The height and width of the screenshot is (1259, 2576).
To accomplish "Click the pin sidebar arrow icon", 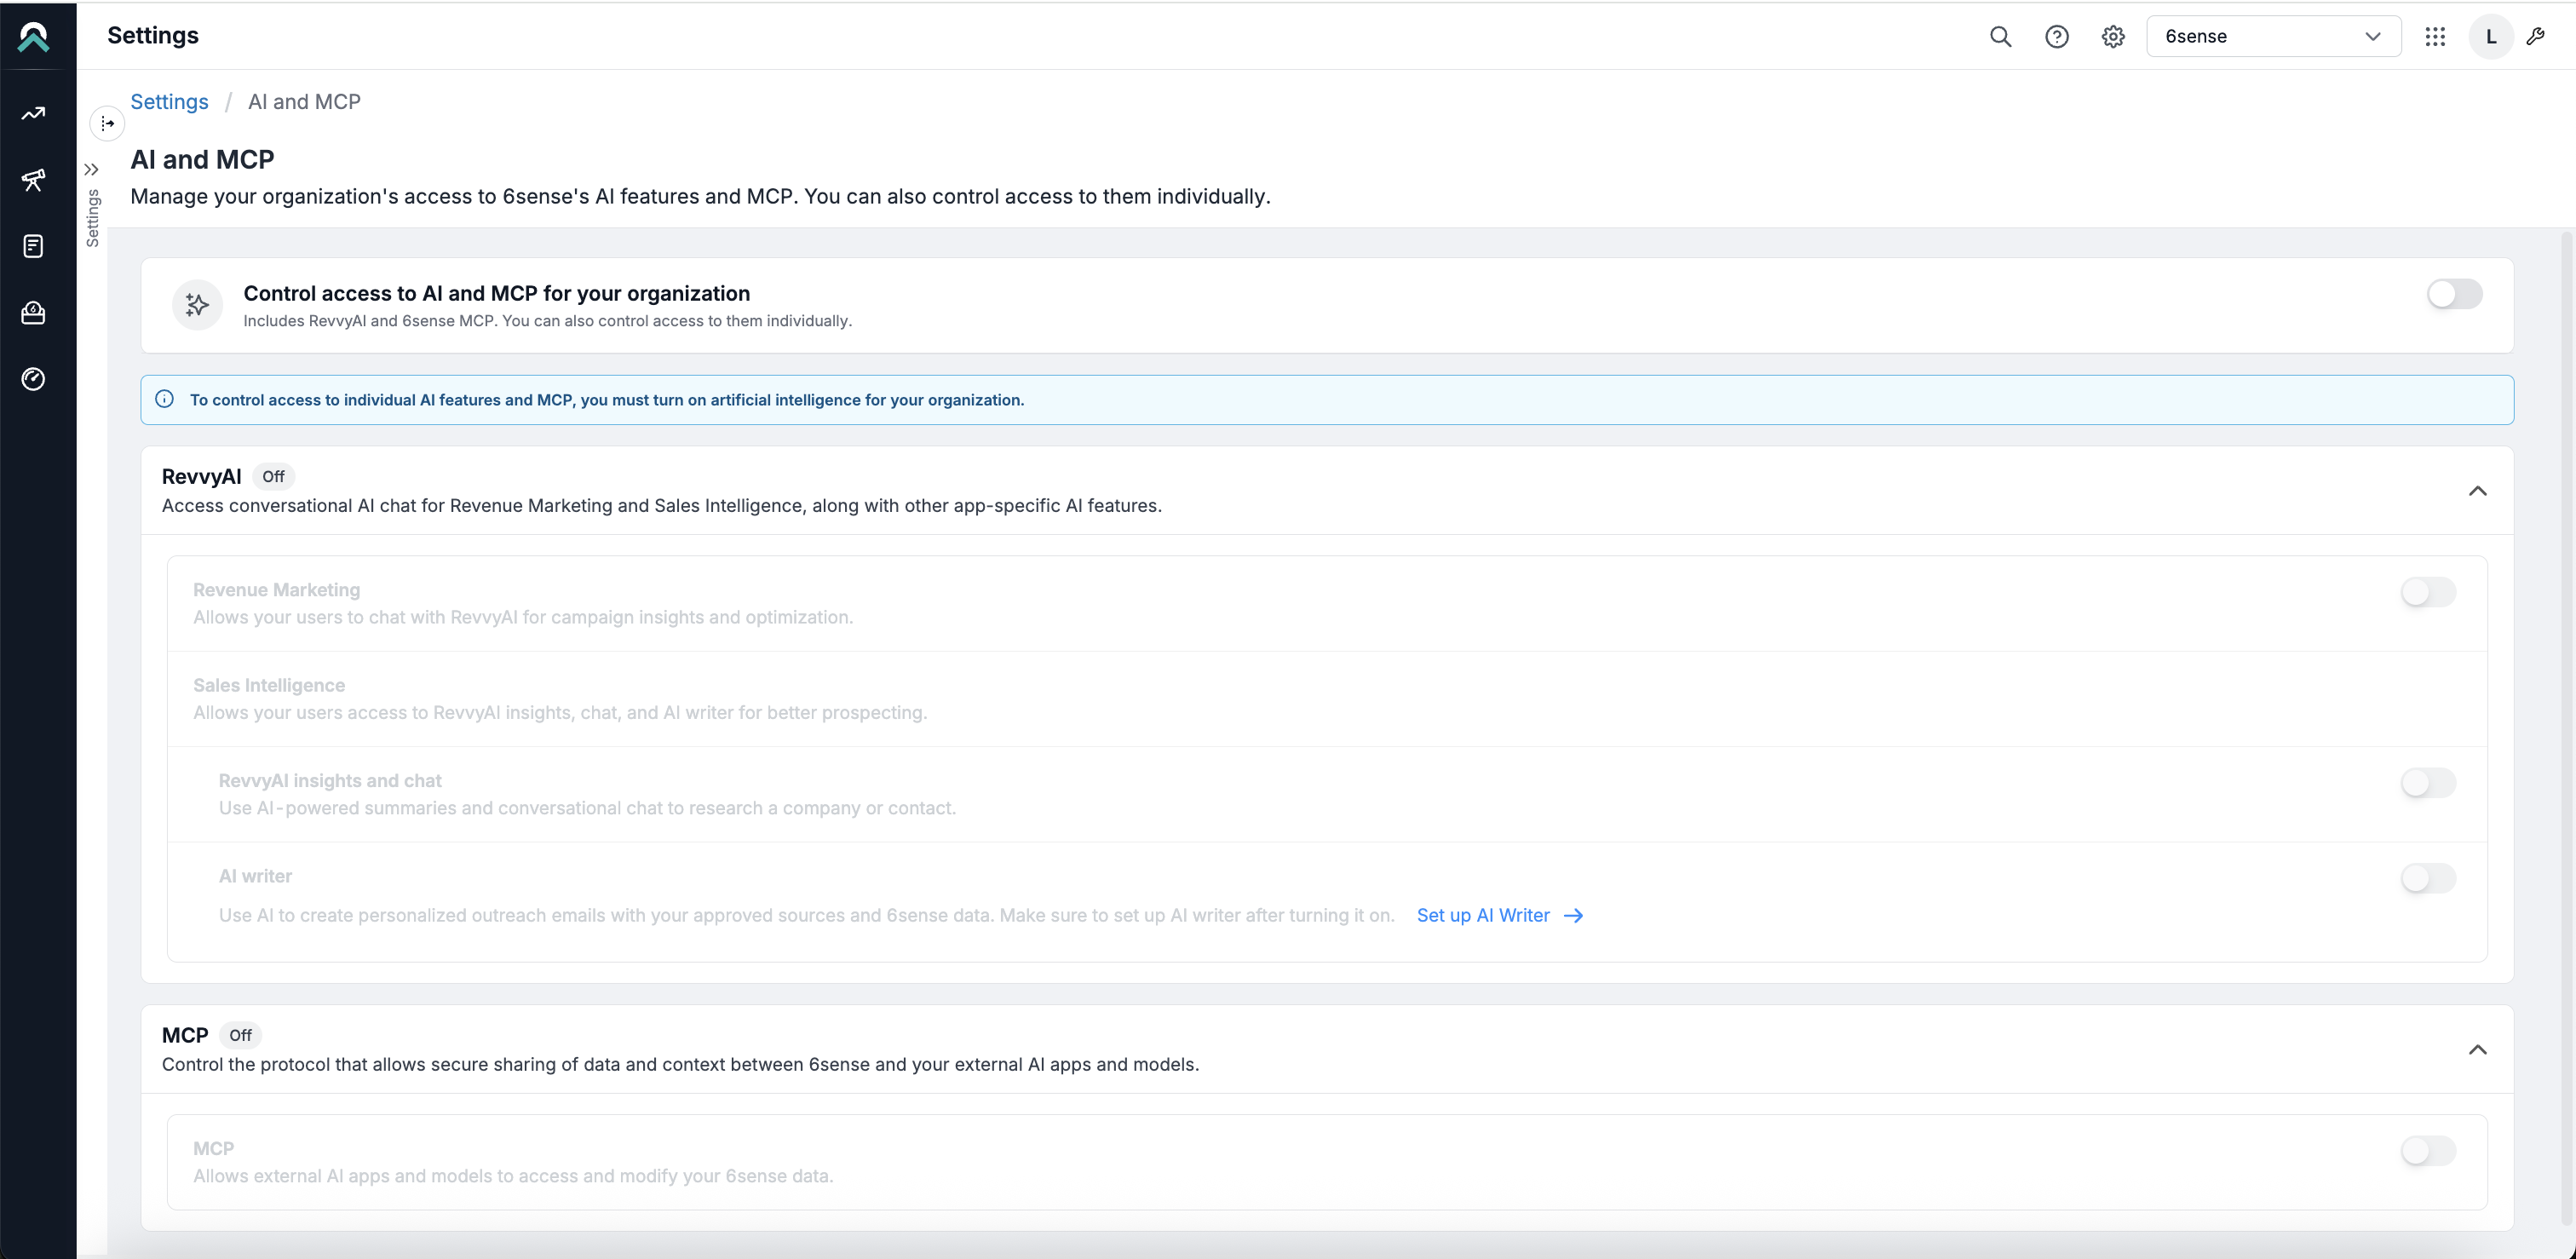I will click(x=107, y=123).
